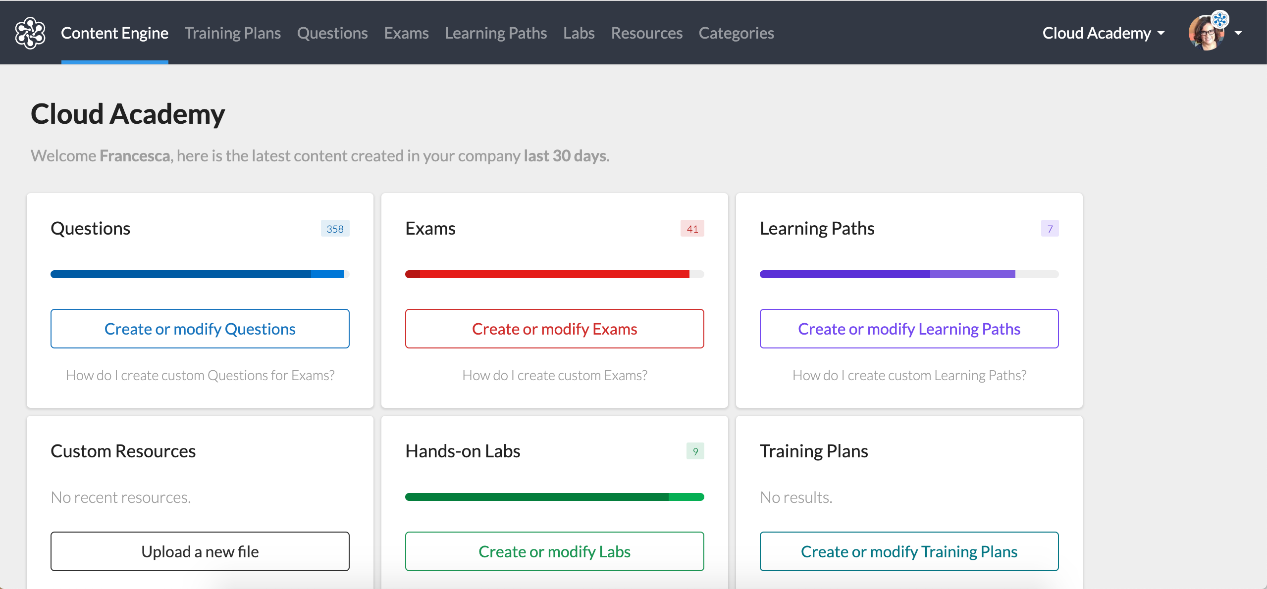Open the Exams navigation item
This screenshot has height=589, width=1267.
406,33
